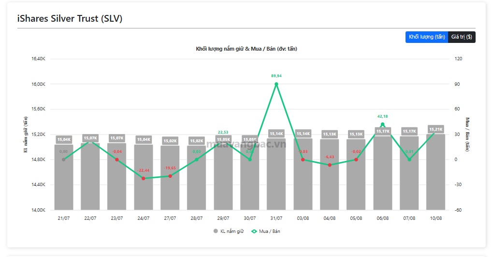Toggle the Mua / Bán legend item

point(266,231)
